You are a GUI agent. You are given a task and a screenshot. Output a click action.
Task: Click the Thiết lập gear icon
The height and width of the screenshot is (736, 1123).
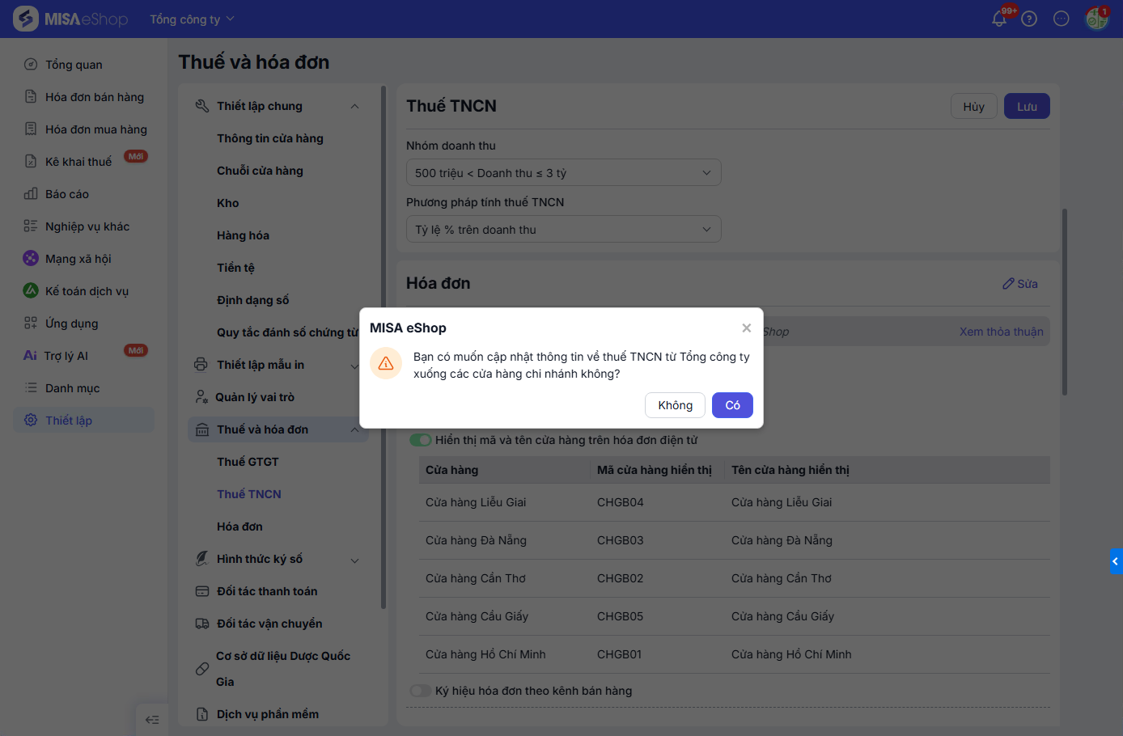coord(31,421)
